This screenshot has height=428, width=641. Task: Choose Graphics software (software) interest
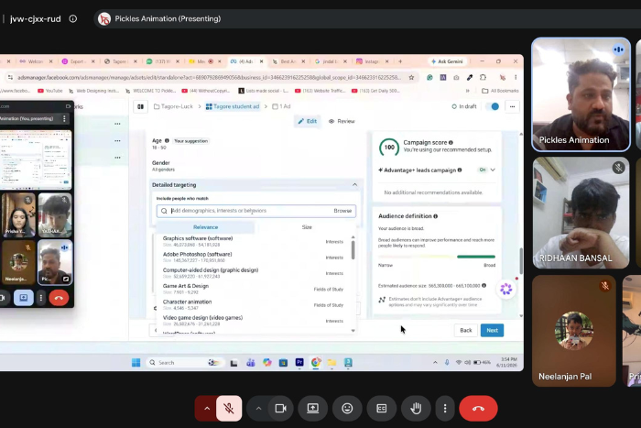(x=253, y=241)
